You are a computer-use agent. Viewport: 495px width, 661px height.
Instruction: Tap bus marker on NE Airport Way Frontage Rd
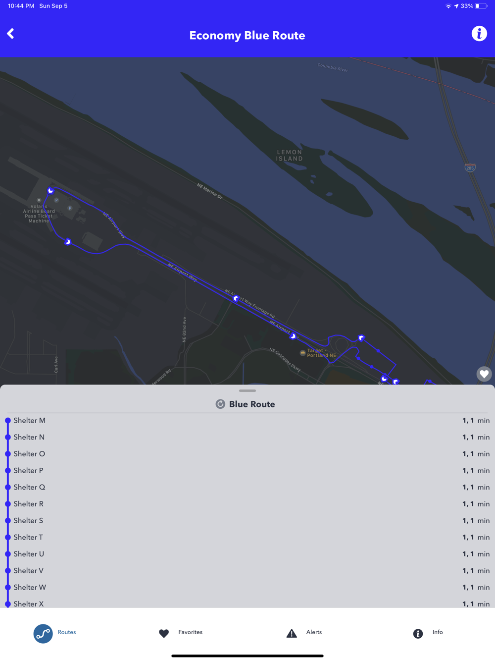coord(236,299)
